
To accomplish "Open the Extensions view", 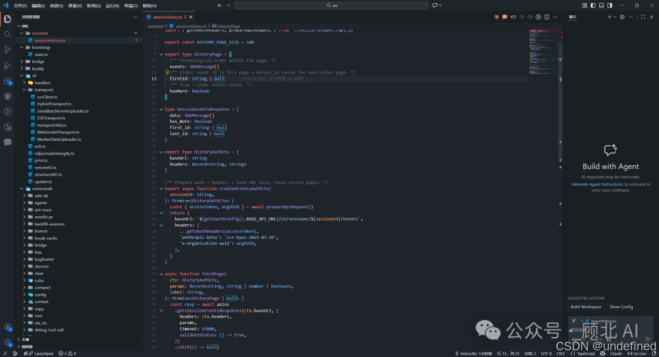I will tap(7, 81).
